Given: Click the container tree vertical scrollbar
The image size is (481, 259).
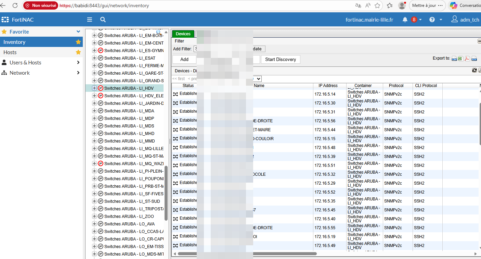Looking at the screenshot, I should click(166, 193).
